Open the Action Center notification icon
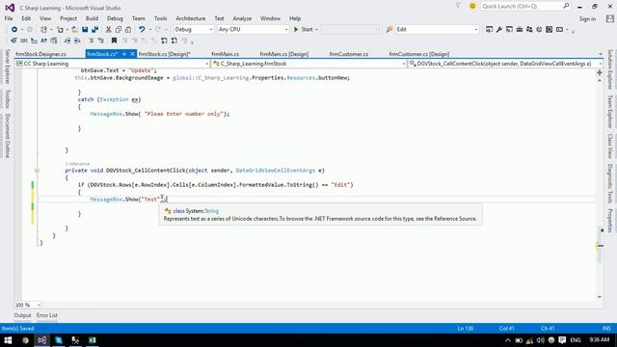617x347 pixels. click(x=562, y=340)
